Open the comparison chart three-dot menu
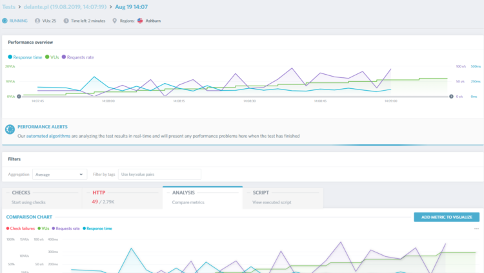This screenshot has width=484, height=273. 476,229
